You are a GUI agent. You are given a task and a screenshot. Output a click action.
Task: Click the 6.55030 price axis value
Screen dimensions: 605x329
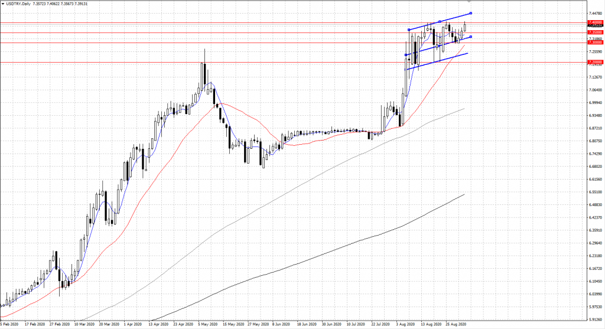pyautogui.click(x=595, y=192)
